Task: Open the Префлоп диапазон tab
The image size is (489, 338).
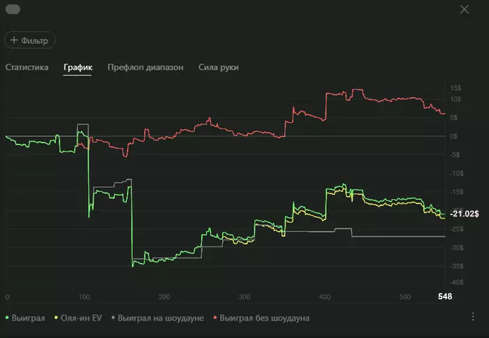Action: tap(145, 67)
